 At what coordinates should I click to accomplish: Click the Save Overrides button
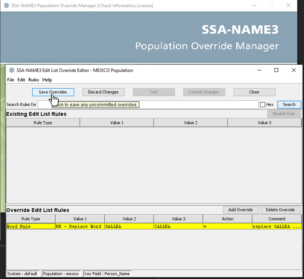tap(53, 92)
